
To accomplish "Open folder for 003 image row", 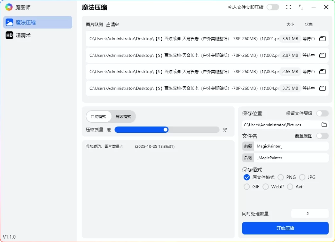I will (322, 72).
